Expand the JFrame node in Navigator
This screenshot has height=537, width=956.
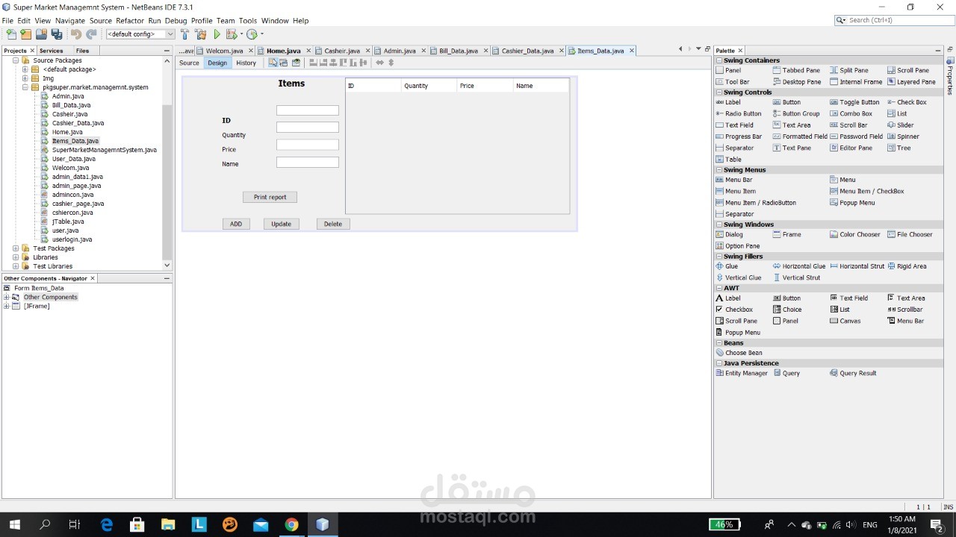(7, 306)
